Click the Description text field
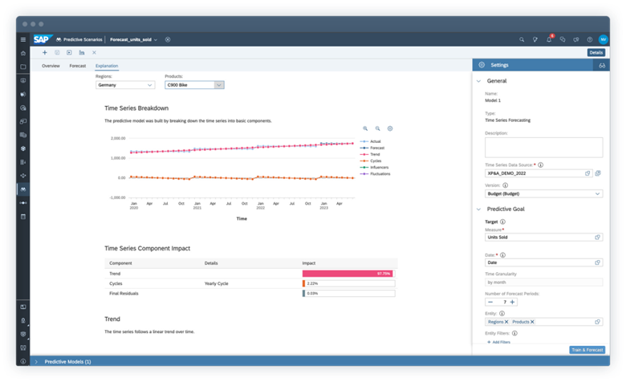Screen dimensions: 626x382 tap(543, 147)
